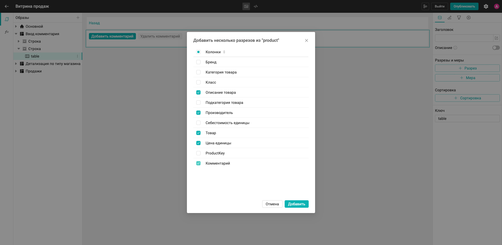
Task: Close the add dimensions dialog
Action: click(x=307, y=40)
